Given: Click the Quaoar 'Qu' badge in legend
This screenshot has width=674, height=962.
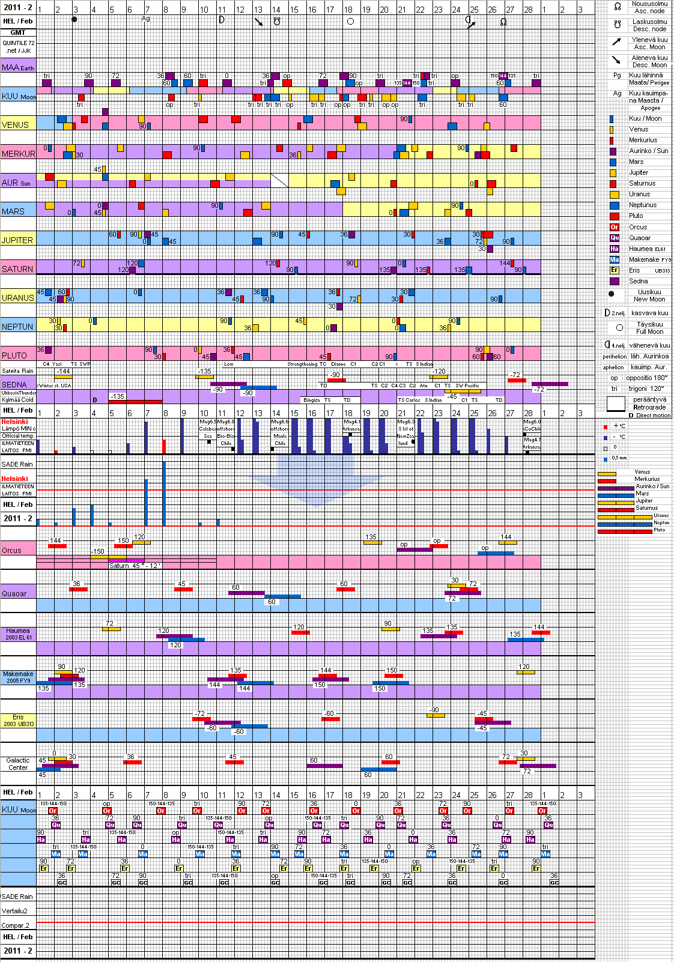Looking at the screenshot, I should click(614, 238).
